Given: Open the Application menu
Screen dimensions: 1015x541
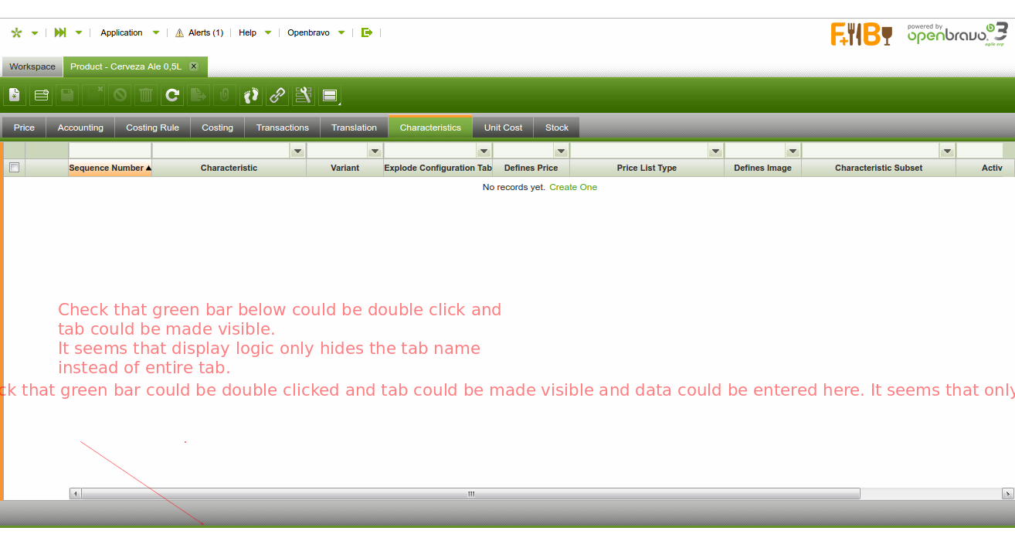Looking at the screenshot, I should click(121, 32).
